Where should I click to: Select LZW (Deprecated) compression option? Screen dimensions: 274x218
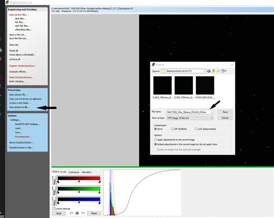coord(196,129)
